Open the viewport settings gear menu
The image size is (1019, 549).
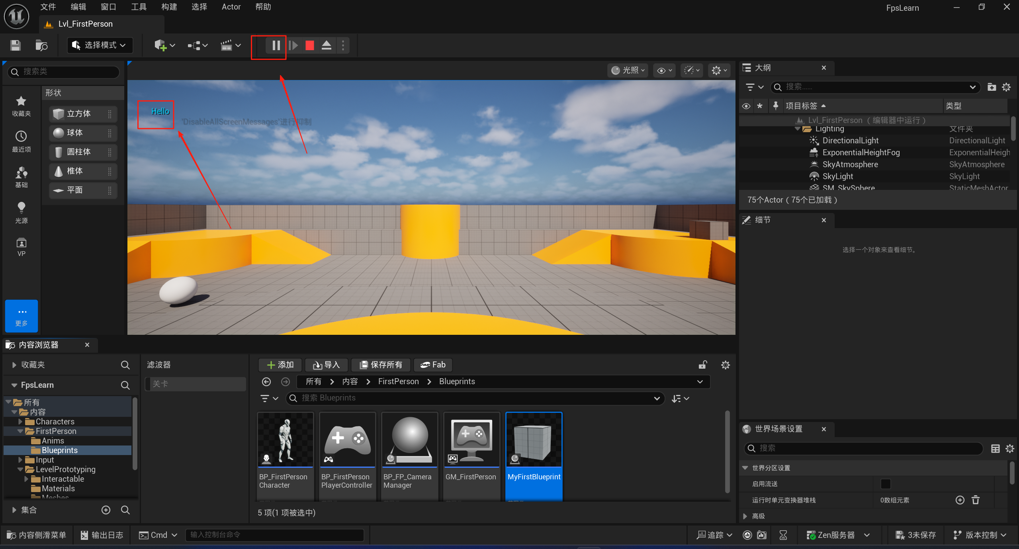719,70
